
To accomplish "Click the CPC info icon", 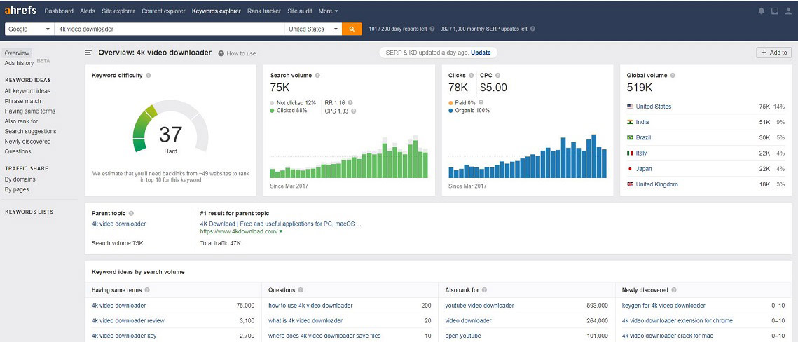I will coord(497,75).
